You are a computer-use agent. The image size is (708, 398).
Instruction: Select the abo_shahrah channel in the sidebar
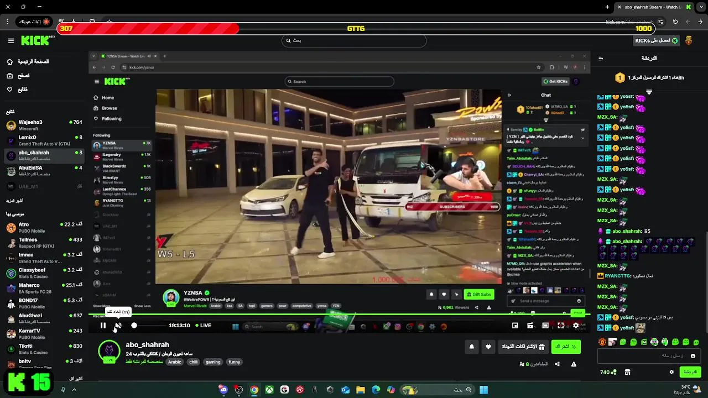[44, 155]
